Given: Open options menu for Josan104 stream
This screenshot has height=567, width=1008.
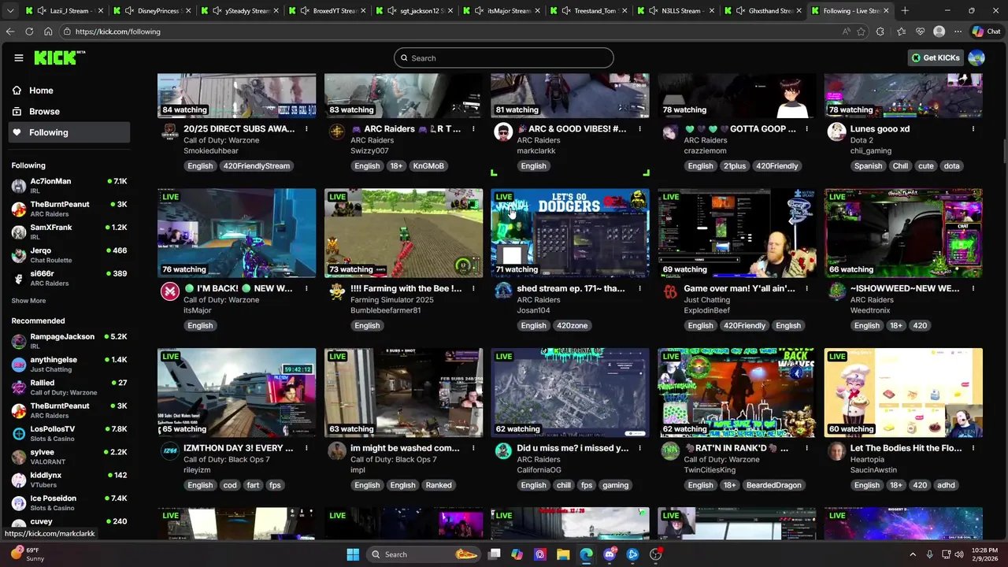Looking at the screenshot, I should 639,289.
